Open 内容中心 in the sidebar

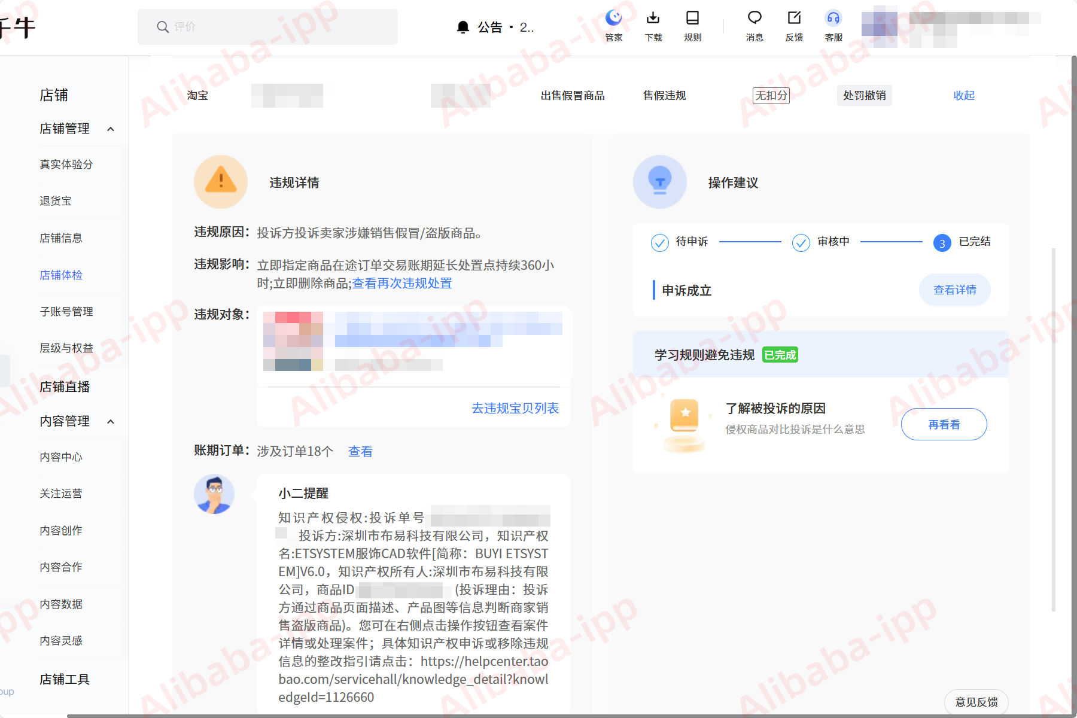[x=61, y=457]
